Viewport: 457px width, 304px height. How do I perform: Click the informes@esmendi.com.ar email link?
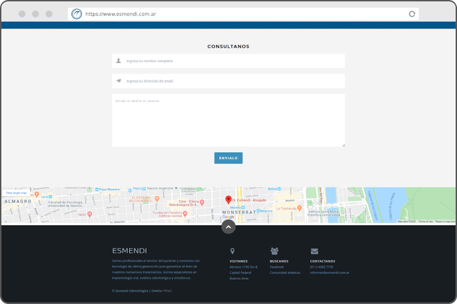coord(330,273)
